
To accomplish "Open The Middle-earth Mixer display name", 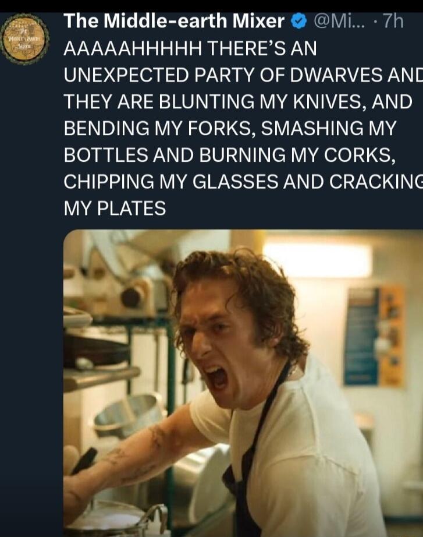I will click(x=174, y=21).
